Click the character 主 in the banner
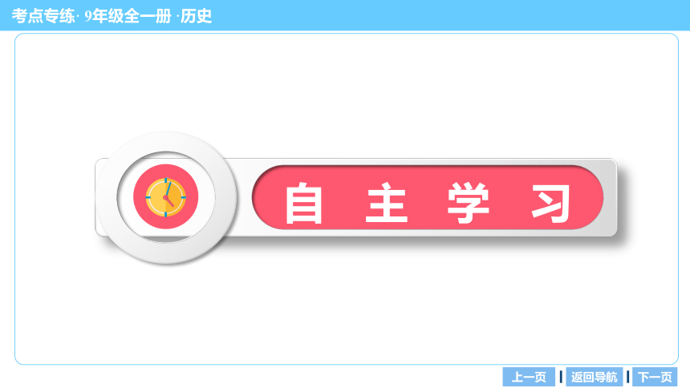 (387, 203)
